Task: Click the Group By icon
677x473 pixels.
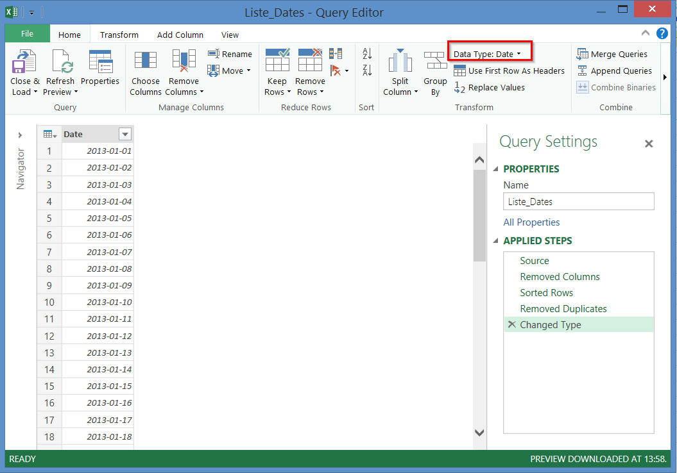Action: pyautogui.click(x=435, y=63)
